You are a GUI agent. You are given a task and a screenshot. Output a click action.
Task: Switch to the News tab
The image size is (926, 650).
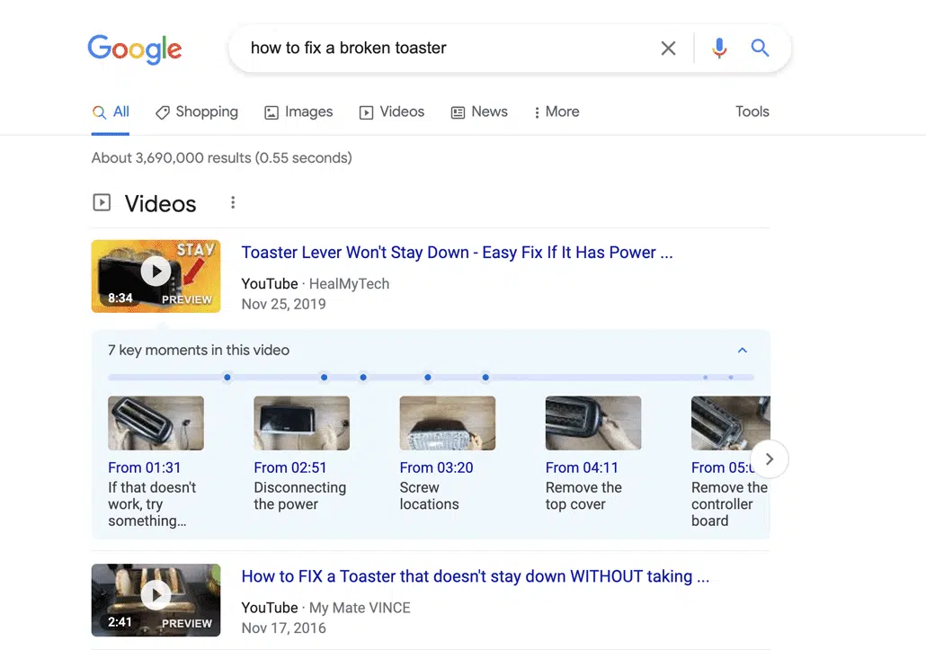click(479, 112)
